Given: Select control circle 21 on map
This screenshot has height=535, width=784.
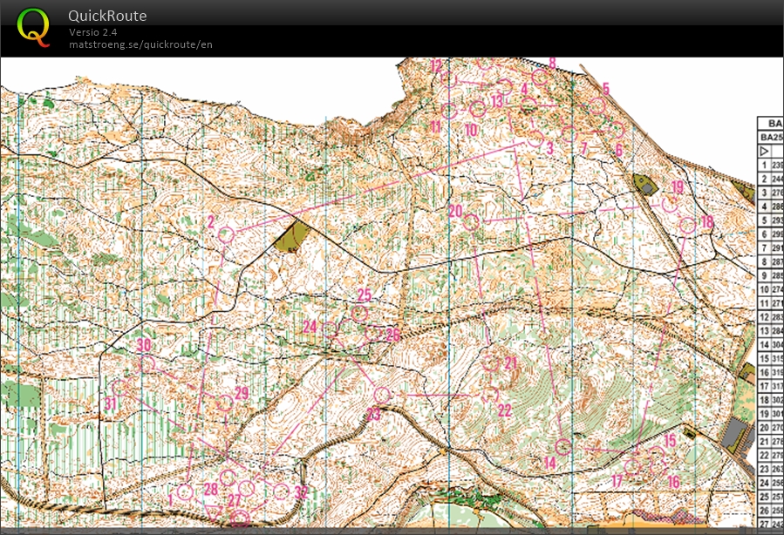Looking at the screenshot, I should [492, 363].
